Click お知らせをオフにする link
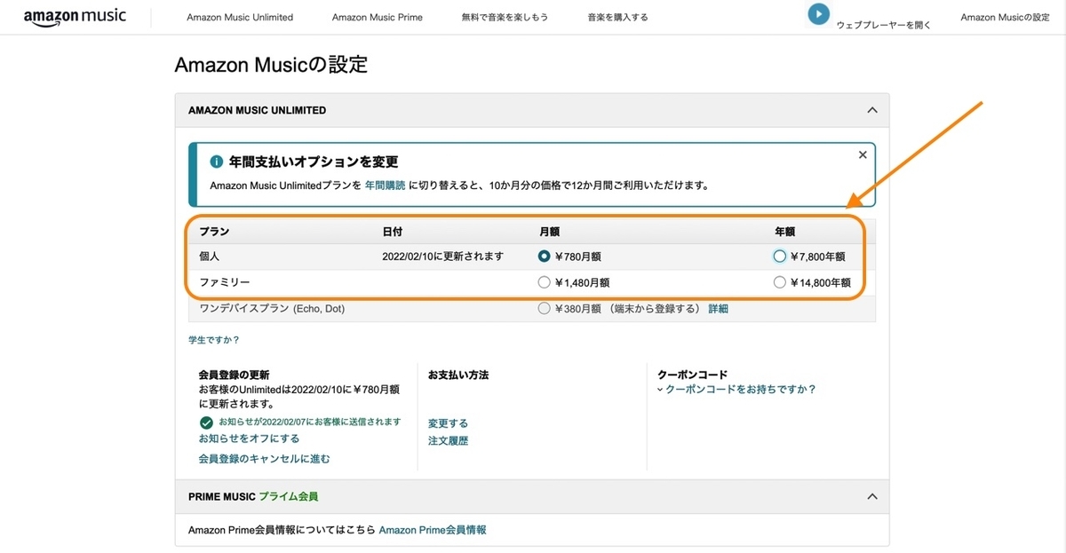The width and height of the screenshot is (1066, 553). [249, 438]
